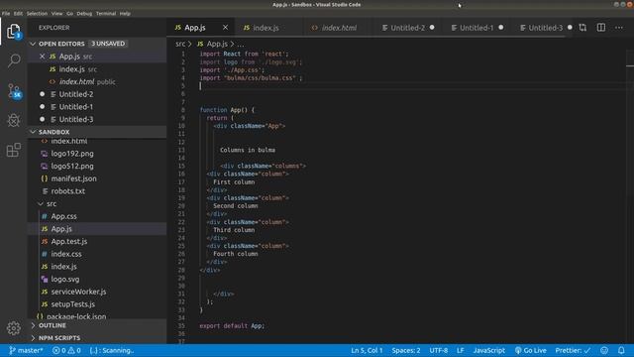The width and height of the screenshot is (634, 357).
Task: Change UTF-8 file encoding
Action: point(438,350)
